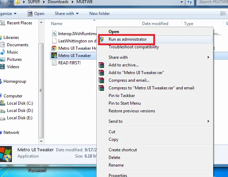Open the Share with toolbar dropdown
The width and height of the screenshot is (228, 177).
pos(67,14)
